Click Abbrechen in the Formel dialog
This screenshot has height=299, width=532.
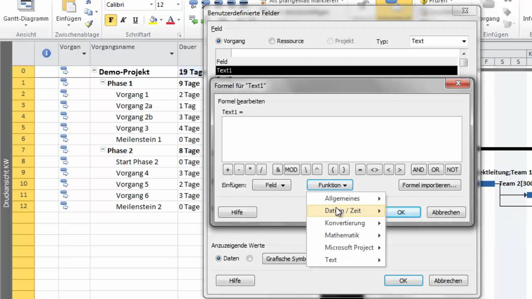[x=446, y=212]
